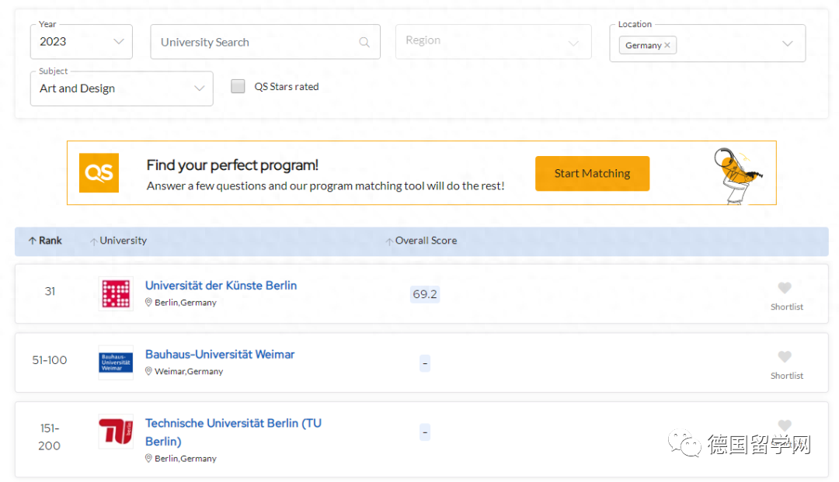Click the Bauhaus-Universität Weimar logo
839x482 pixels.
click(116, 362)
